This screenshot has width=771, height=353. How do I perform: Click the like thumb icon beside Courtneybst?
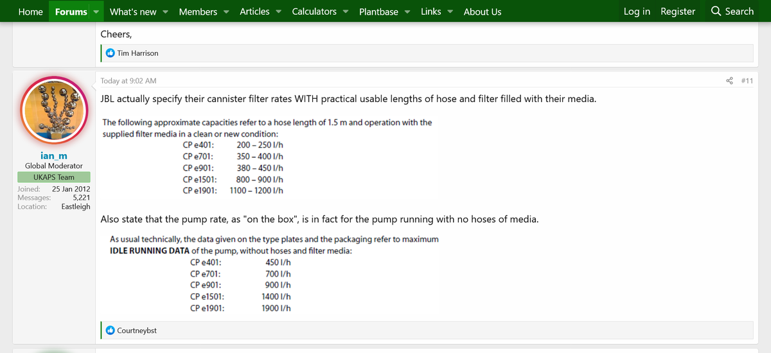click(x=110, y=331)
